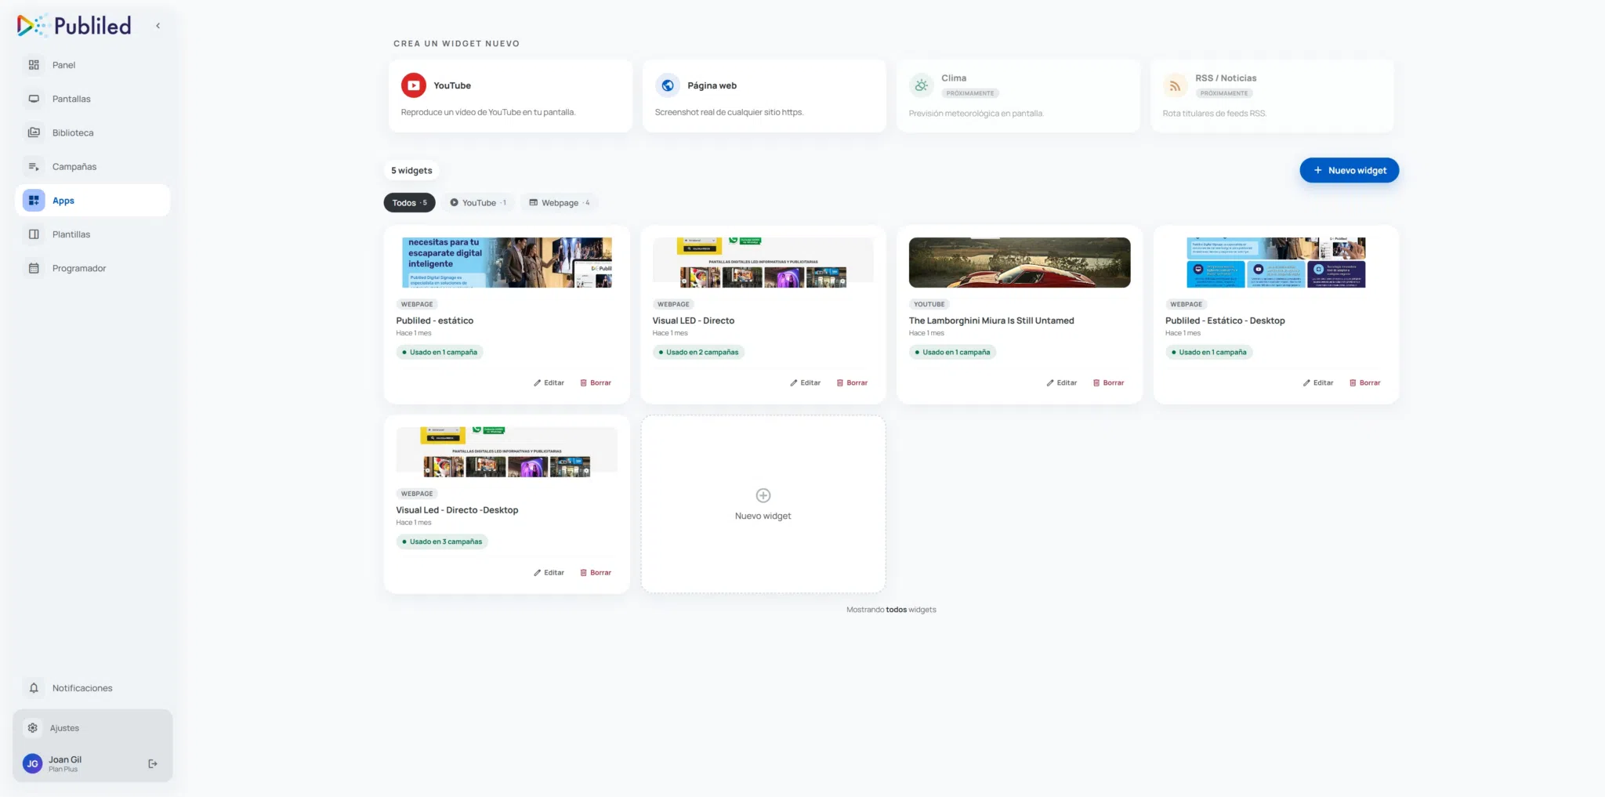The width and height of the screenshot is (1605, 797).
Task: Click the 'The Lamborghini Miura Is Still Untamed' title
Action: (x=991, y=321)
